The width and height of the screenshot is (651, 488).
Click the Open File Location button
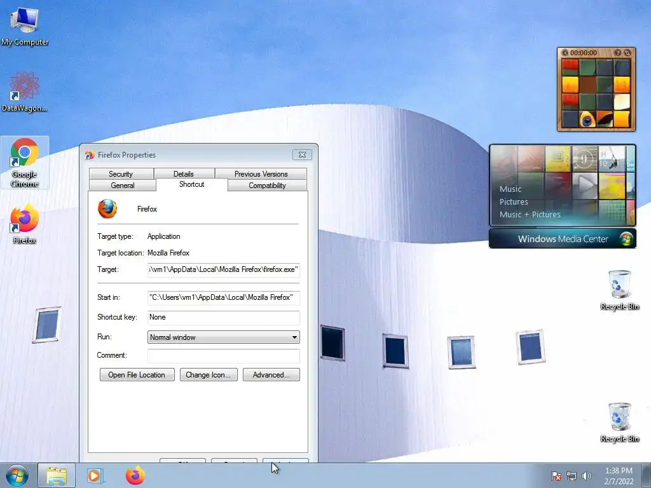click(x=137, y=375)
